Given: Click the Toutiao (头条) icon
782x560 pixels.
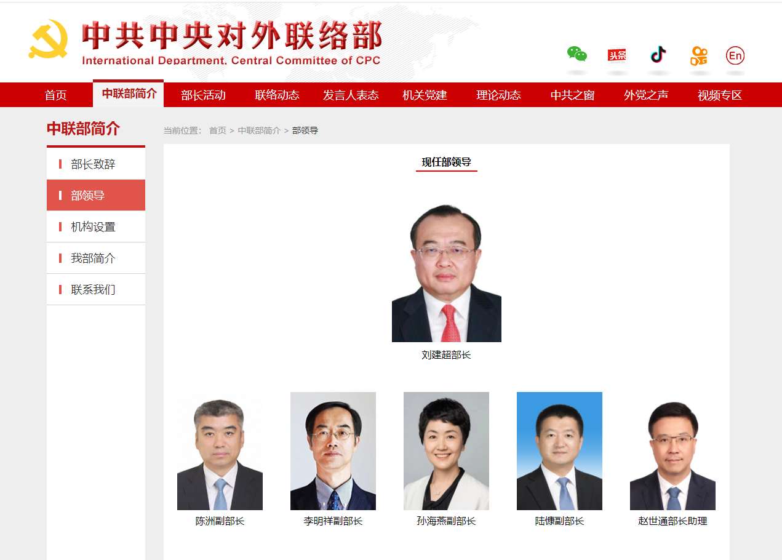Looking at the screenshot, I should pyautogui.click(x=616, y=55).
